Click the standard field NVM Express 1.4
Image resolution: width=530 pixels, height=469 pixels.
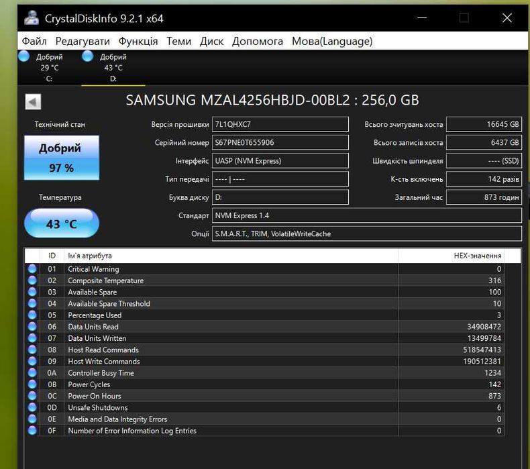click(367, 215)
